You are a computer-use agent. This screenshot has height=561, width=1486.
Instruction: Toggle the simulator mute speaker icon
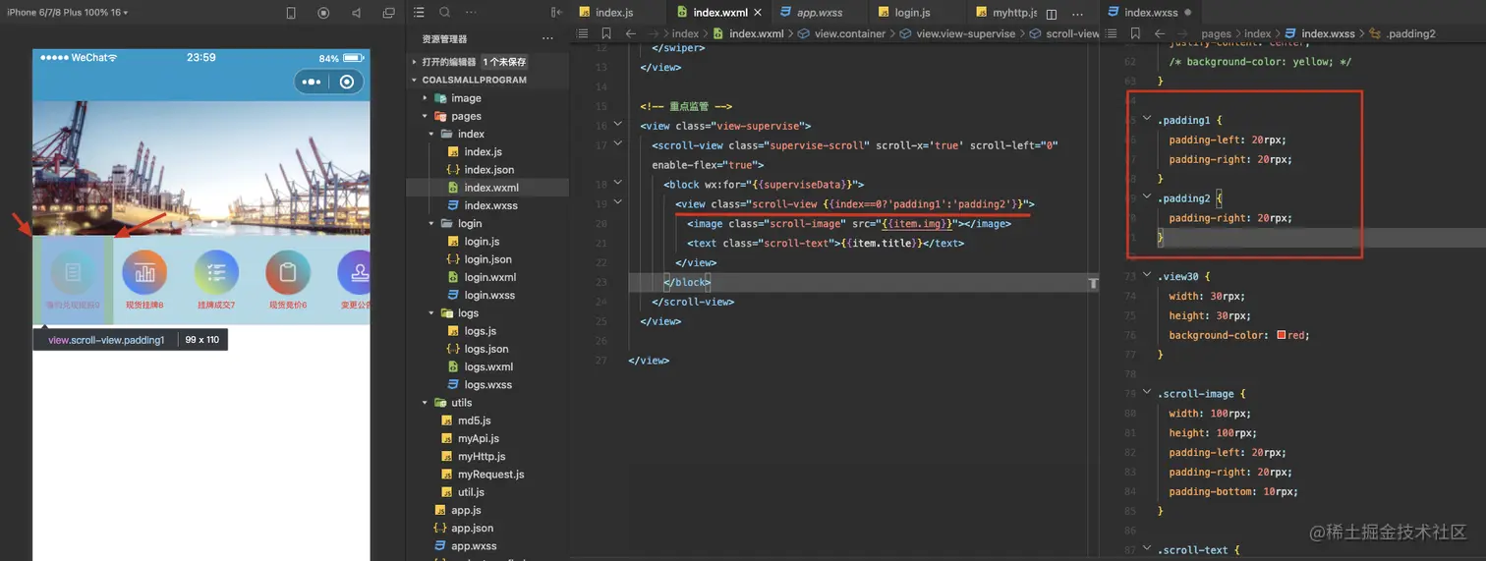[356, 13]
